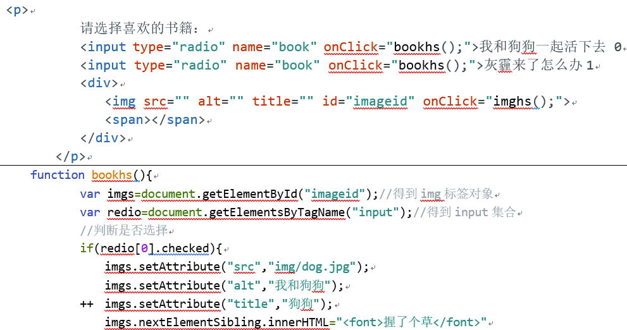The image size is (627, 330).
Task: Click the opening <div> tag
Action: [x=99, y=83]
